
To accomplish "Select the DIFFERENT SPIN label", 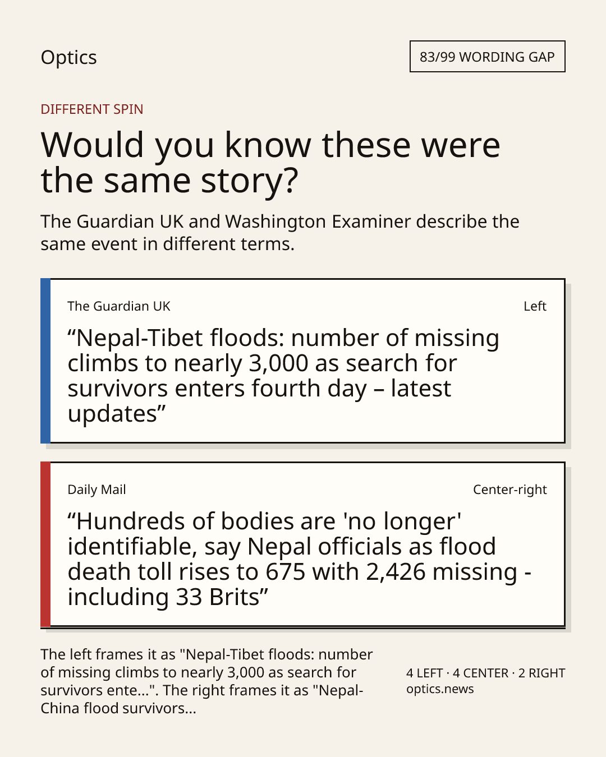I will 92,109.
